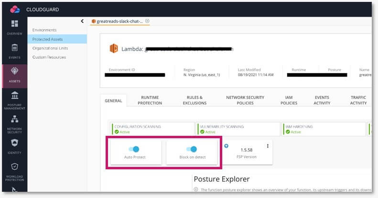Click the Posture Explorer heading
This screenshot has width=378, height=198.
[222, 179]
